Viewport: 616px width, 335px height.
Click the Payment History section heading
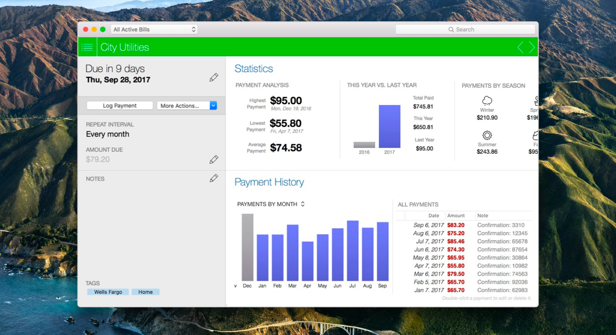coord(269,182)
